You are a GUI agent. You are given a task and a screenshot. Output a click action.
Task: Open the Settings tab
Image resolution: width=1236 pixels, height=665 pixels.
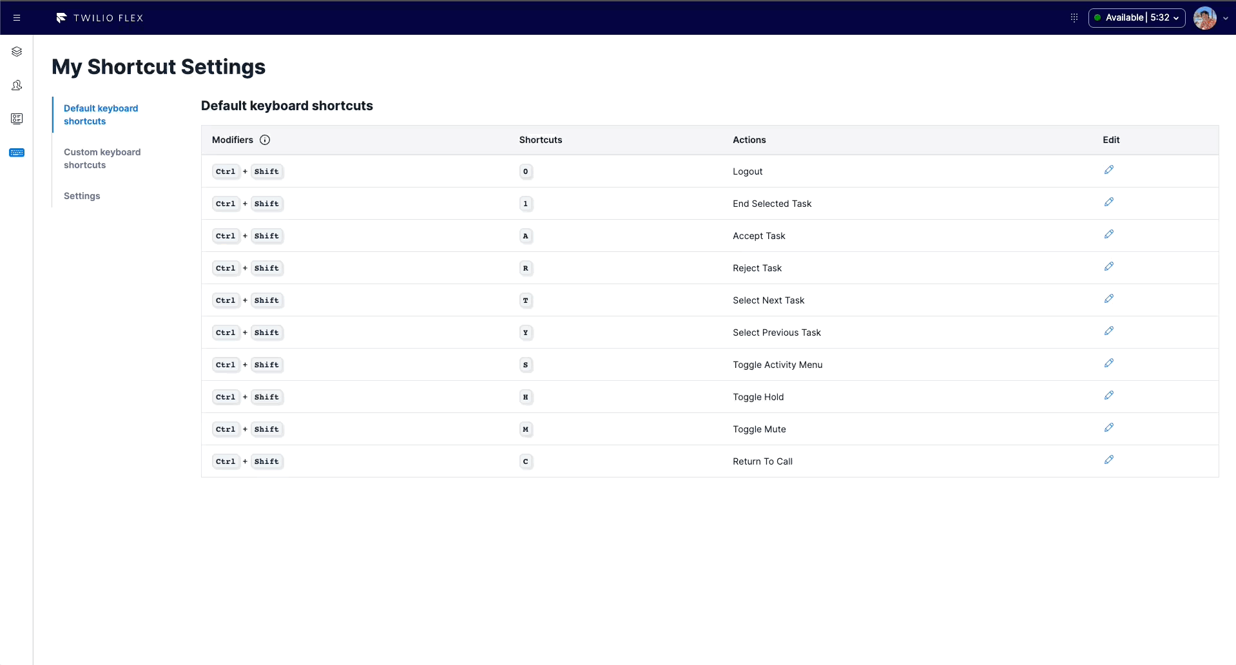pyautogui.click(x=82, y=196)
